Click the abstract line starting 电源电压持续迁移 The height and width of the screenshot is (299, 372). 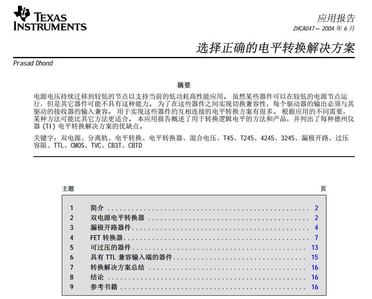point(190,96)
